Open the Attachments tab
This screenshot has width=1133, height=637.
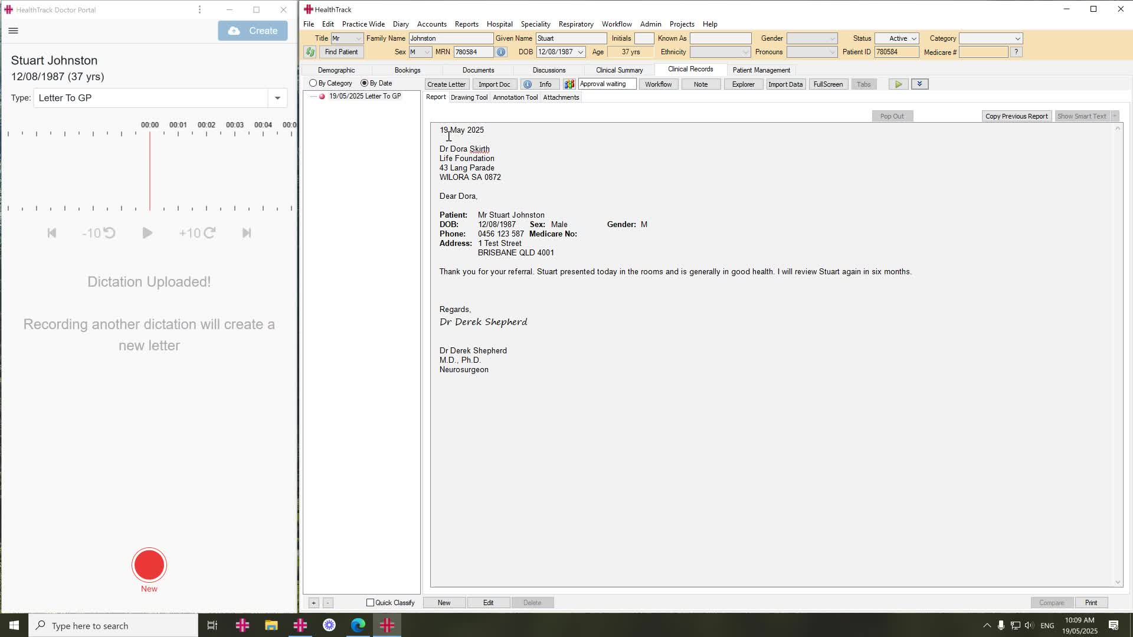click(561, 97)
